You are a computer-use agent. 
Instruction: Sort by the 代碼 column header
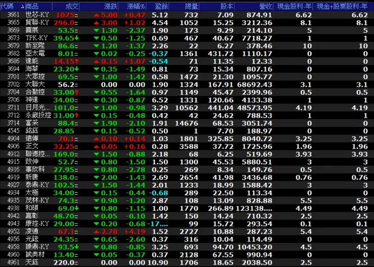pyautogui.click(x=13, y=7)
